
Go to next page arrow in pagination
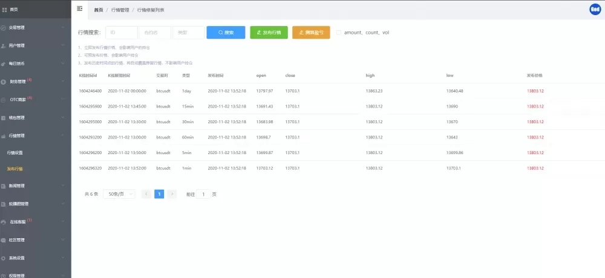click(172, 194)
